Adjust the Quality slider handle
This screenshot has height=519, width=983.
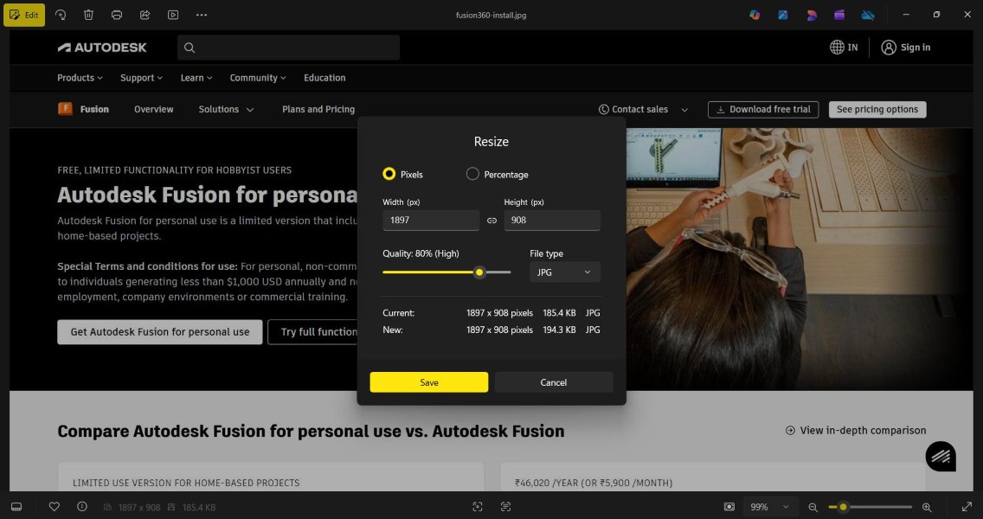pyautogui.click(x=479, y=272)
